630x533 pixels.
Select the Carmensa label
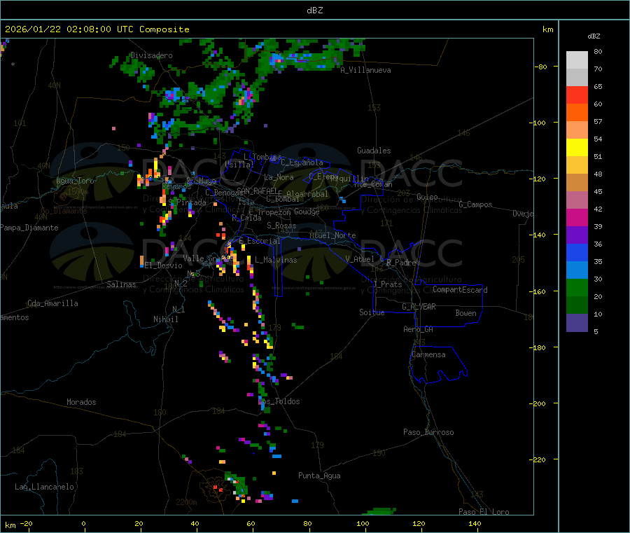[x=428, y=354]
